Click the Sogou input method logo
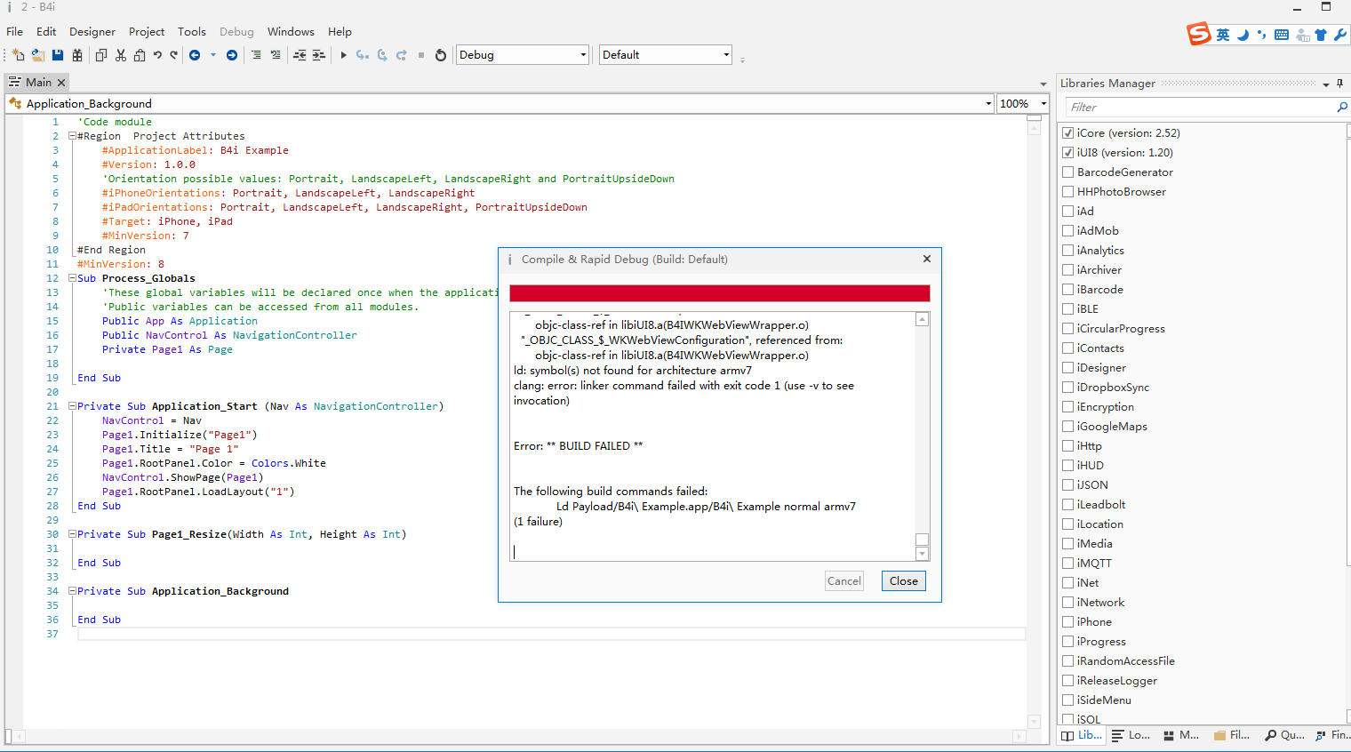This screenshot has height=752, width=1351. (1199, 34)
